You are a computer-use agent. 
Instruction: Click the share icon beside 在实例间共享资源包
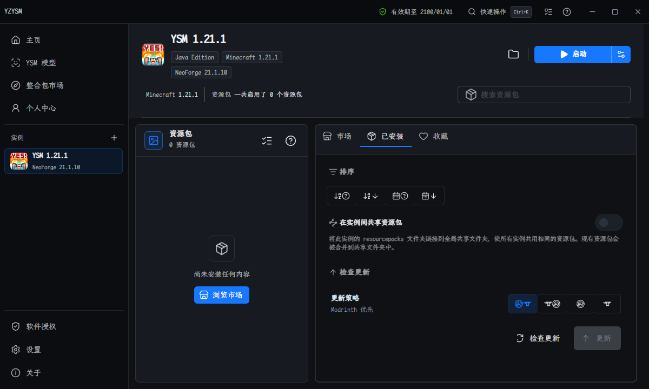(x=333, y=223)
